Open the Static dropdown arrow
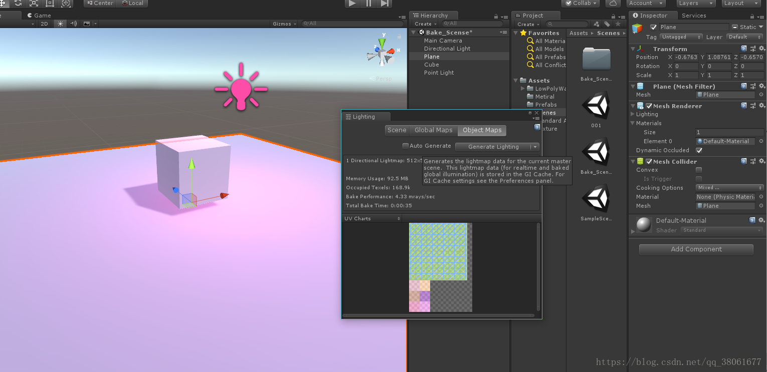Image resolution: width=767 pixels, height=372 pixels. click(x=761, y=27)
